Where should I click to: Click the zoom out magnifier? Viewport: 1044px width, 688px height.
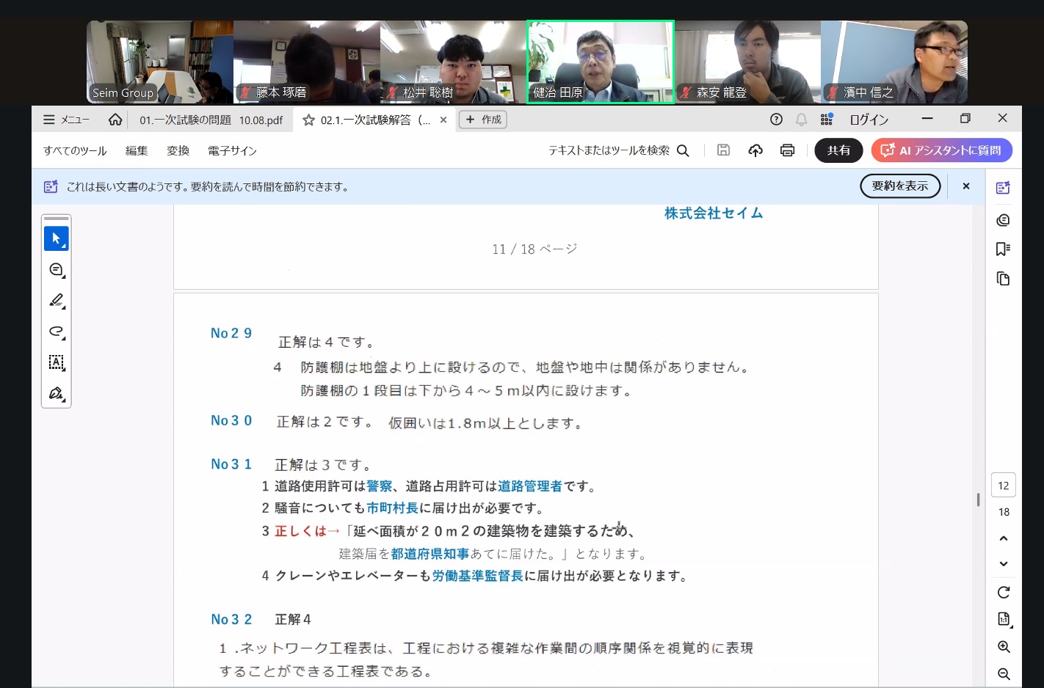tap(1004, 674)
